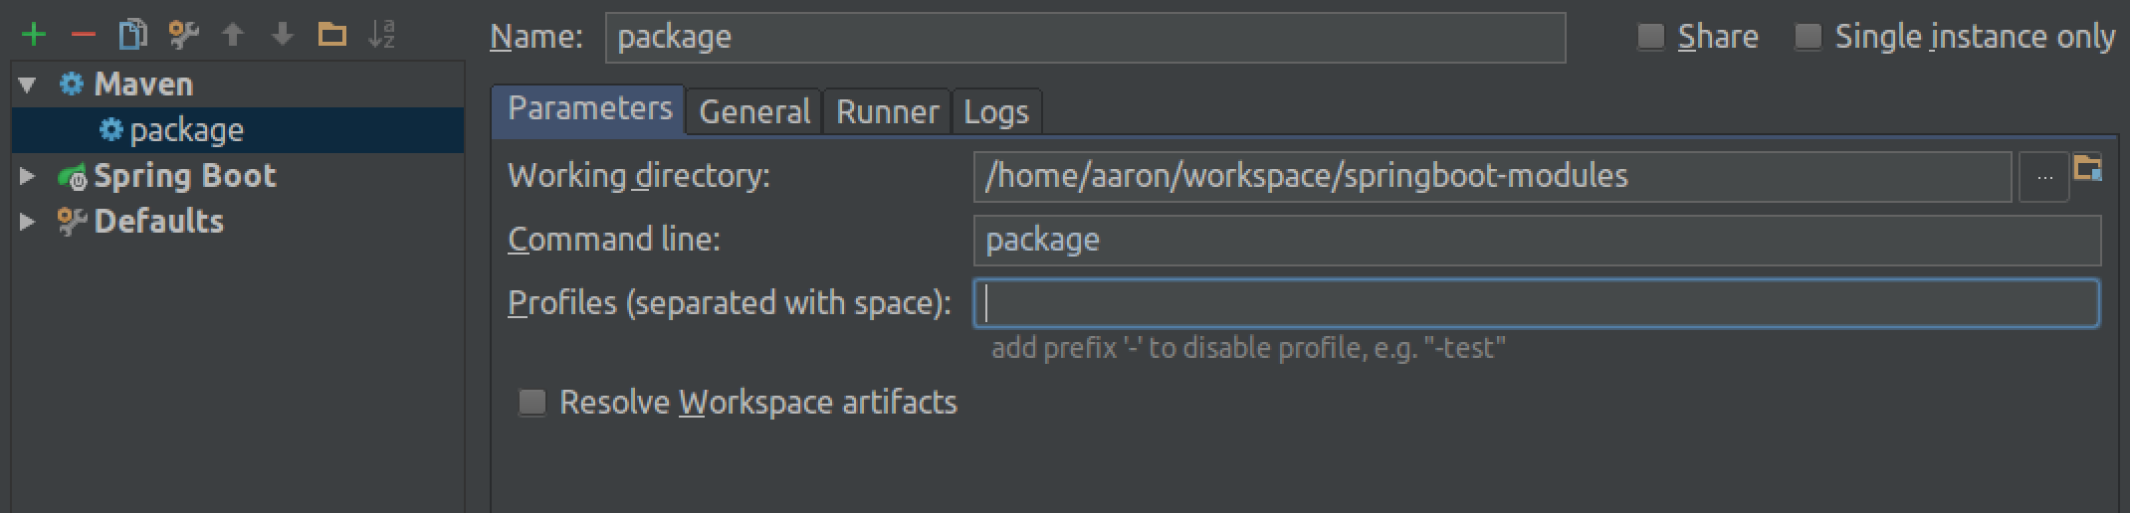Image resolution: width=2130 pixels, height=513 pixels.
Task: Sort configurations alphabetically
Action: point(381,35)
